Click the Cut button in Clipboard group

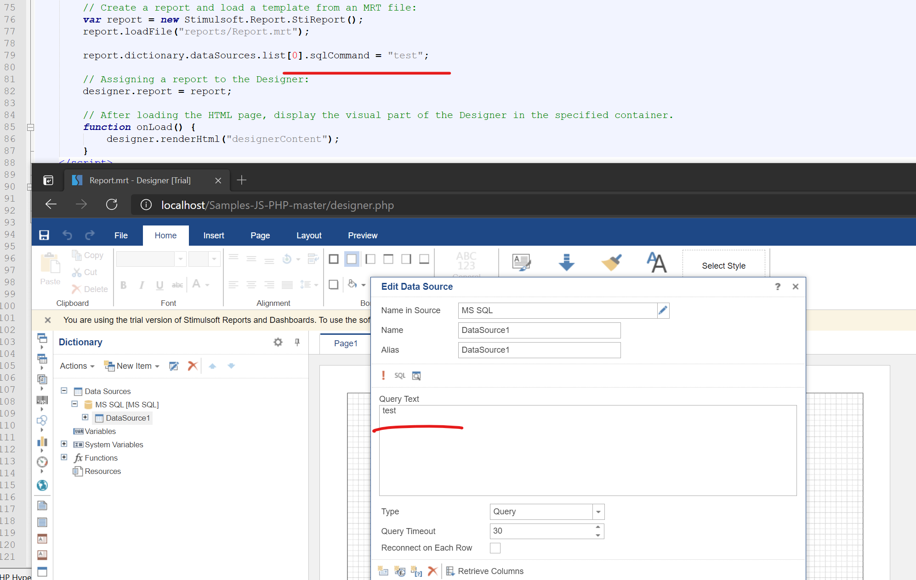[x=85, y=272]
